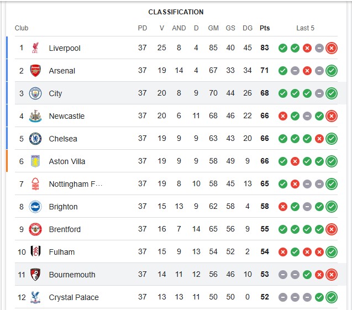This screenshot has width=352, height=310.
Task: Open the Bournemouth team name
Action: 72,275
